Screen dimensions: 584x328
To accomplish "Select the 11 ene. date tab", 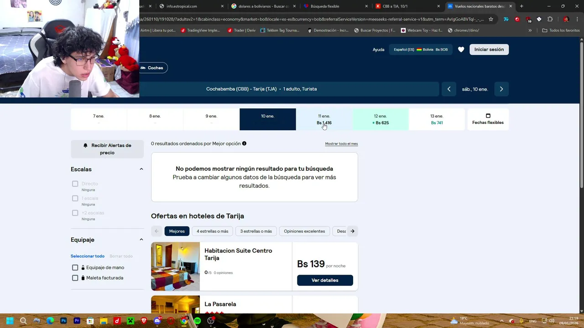I will point(324,119).
